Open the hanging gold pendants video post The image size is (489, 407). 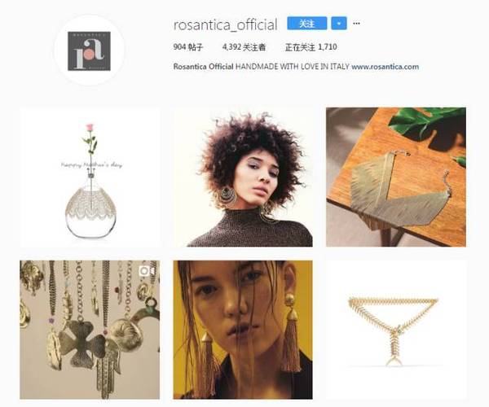pos(90,330)
